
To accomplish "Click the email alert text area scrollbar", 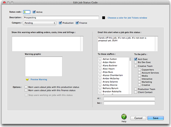I will (x=157, y=44).
